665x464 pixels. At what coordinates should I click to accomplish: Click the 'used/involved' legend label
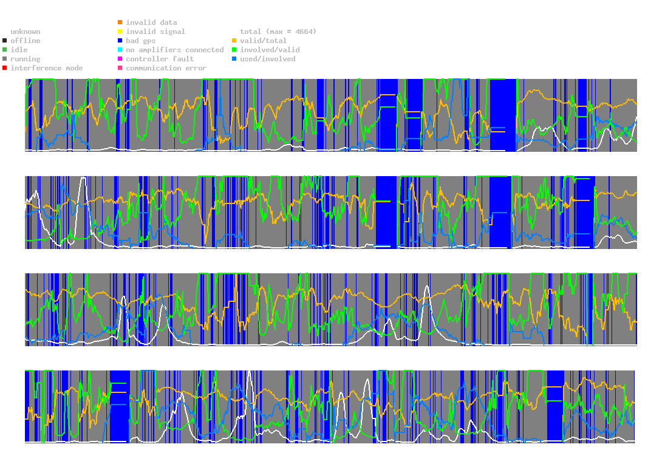click(268, 59)
